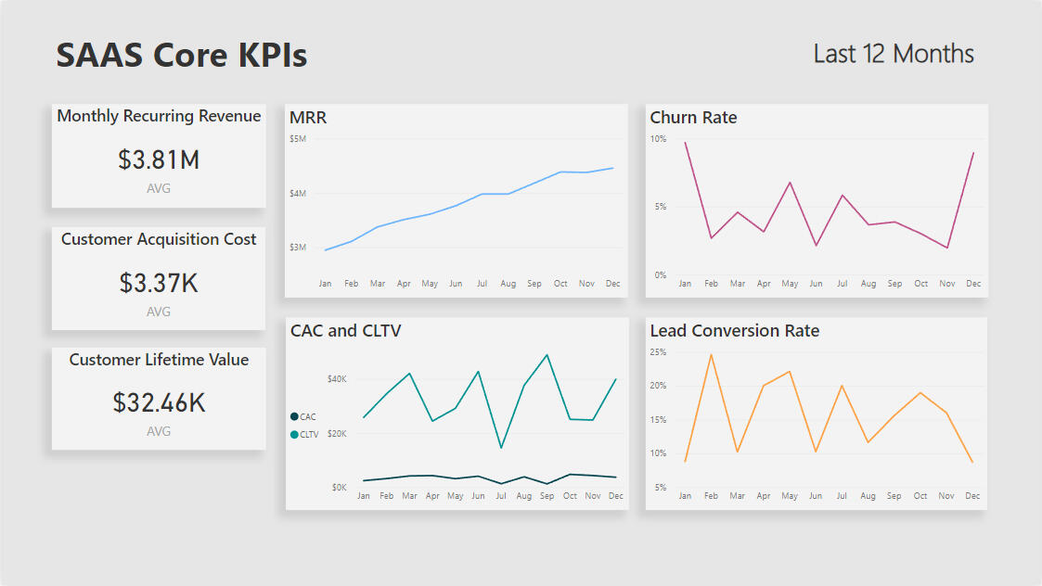Select the CAC and CLTV chart title
Viewport: 1042px width, 586px height.
pos(345,331)
